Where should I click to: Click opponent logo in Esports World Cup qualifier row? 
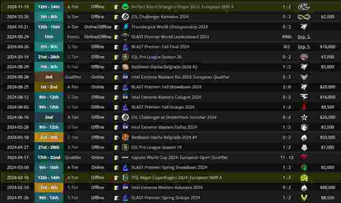[304, 157]
